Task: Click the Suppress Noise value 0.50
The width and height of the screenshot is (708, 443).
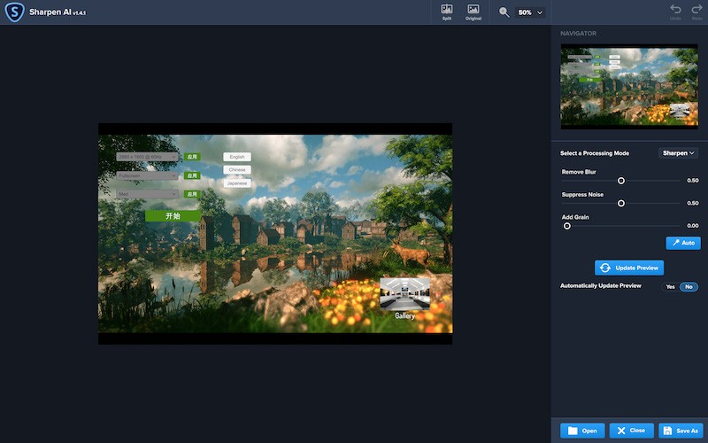Action: pyautogui.click(x=693, y=203)
